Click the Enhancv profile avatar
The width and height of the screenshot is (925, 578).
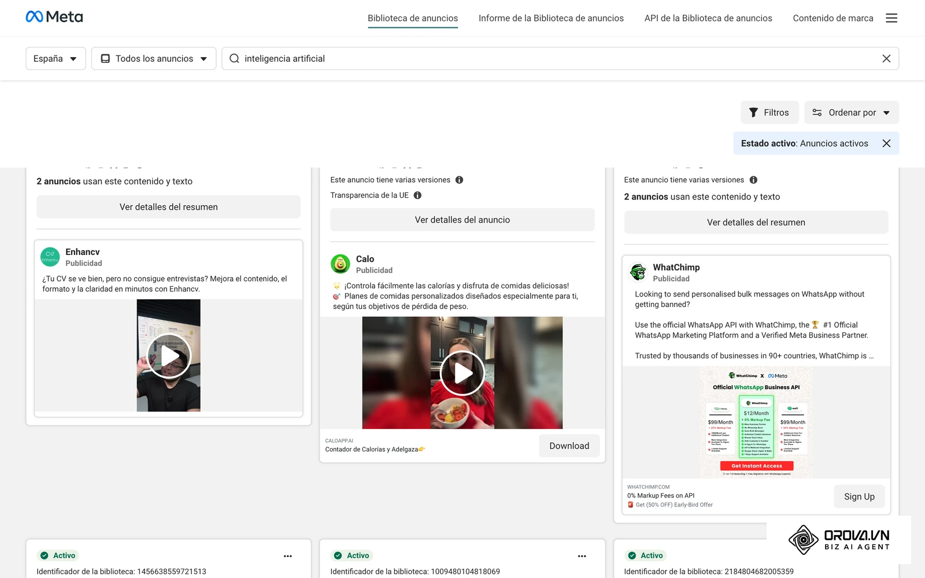tap(50, 257)
